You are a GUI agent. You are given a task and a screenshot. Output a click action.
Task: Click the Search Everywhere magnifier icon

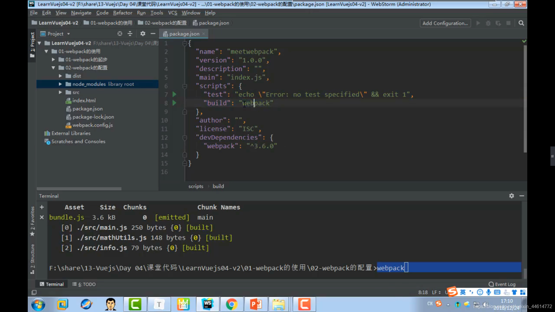[521, 23]
